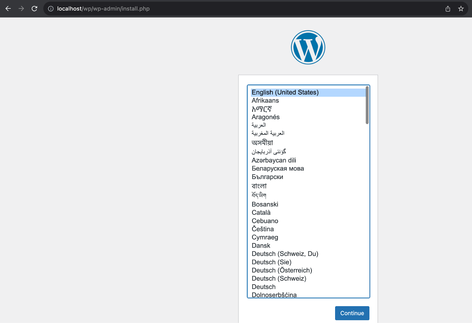This screenshot has height=323, width=472.
Task: Click the browser forward arrow
Action: tap(21, 9)
